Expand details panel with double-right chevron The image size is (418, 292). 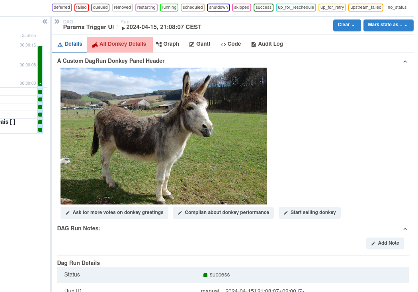(x=57, y=21)
